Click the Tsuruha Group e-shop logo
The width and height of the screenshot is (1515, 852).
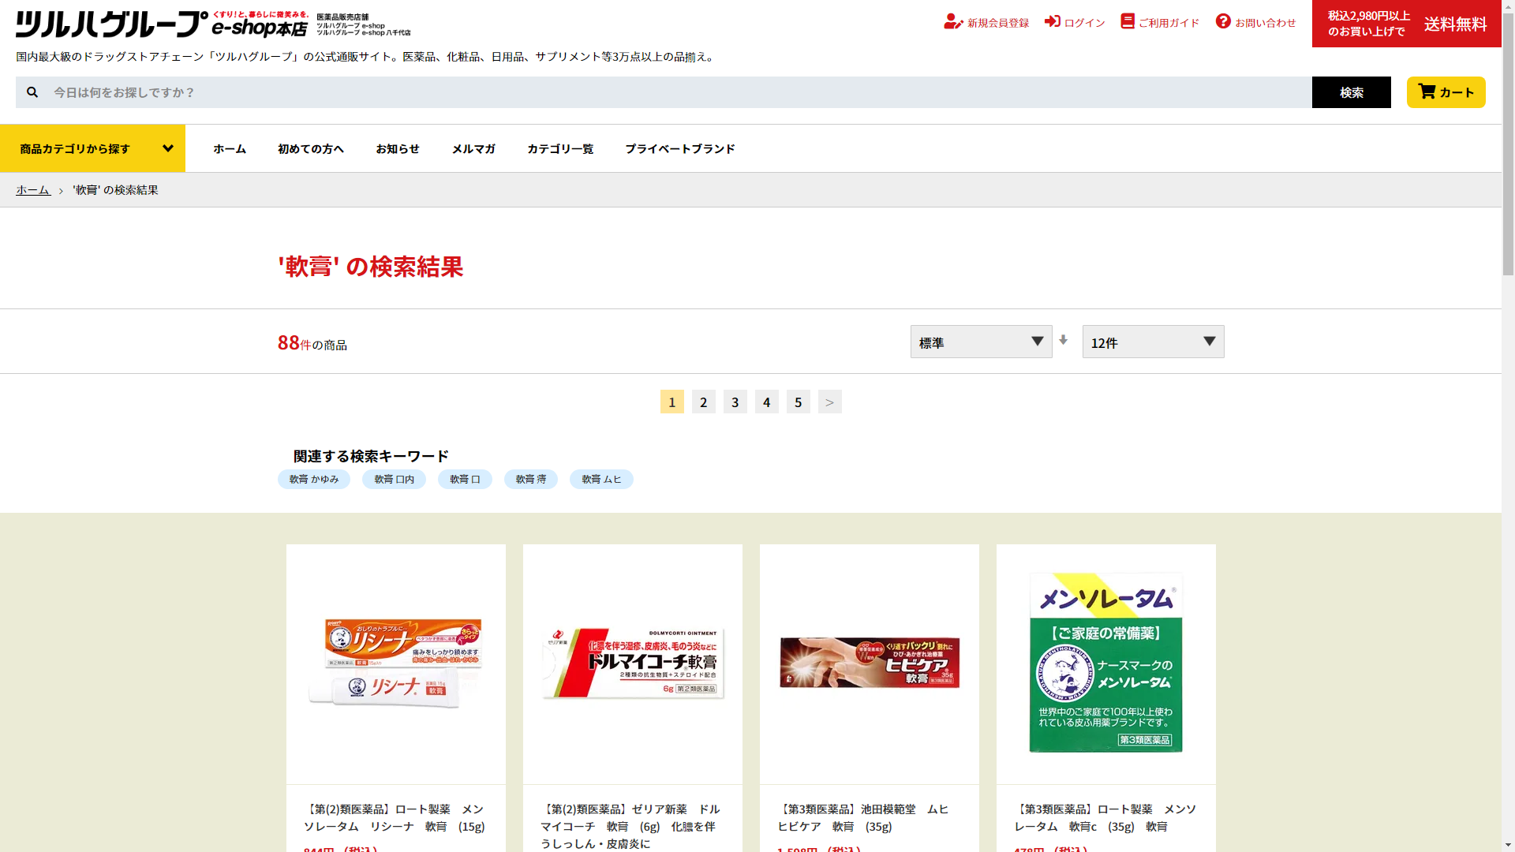pyautogui.click(x=162, y=24)
